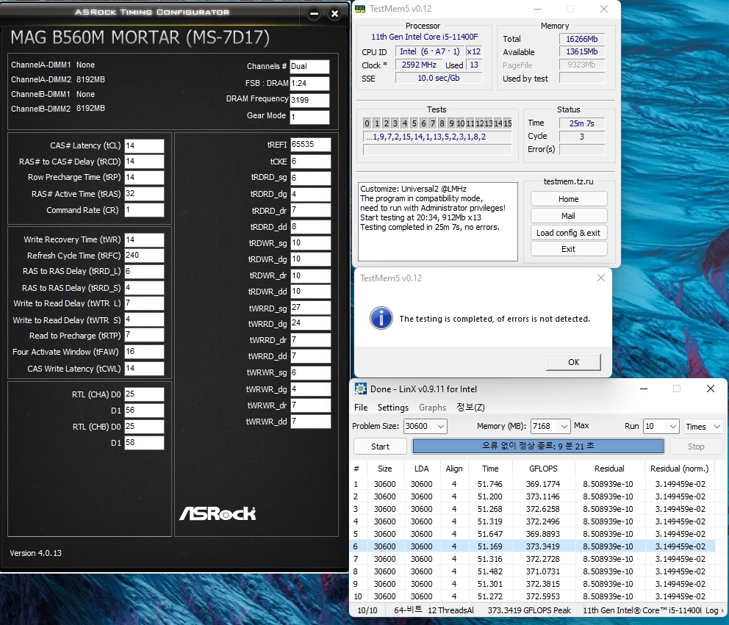Expand the Memory (MB) dropdown
The image size is (729, 625).
point(564,426)
